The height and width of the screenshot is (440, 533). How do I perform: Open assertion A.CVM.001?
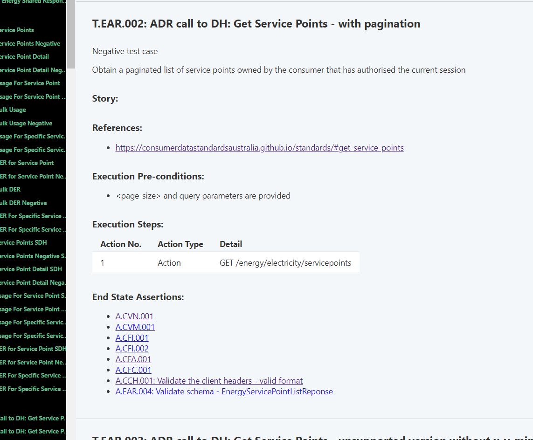135,327
